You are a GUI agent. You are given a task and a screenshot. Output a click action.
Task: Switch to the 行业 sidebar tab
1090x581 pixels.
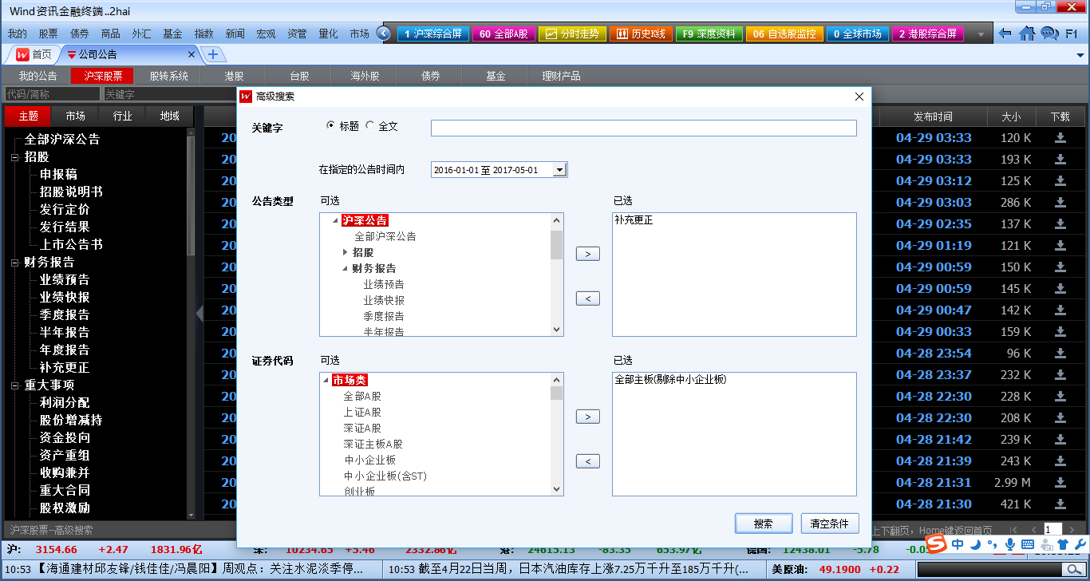(x=122, y=116)
